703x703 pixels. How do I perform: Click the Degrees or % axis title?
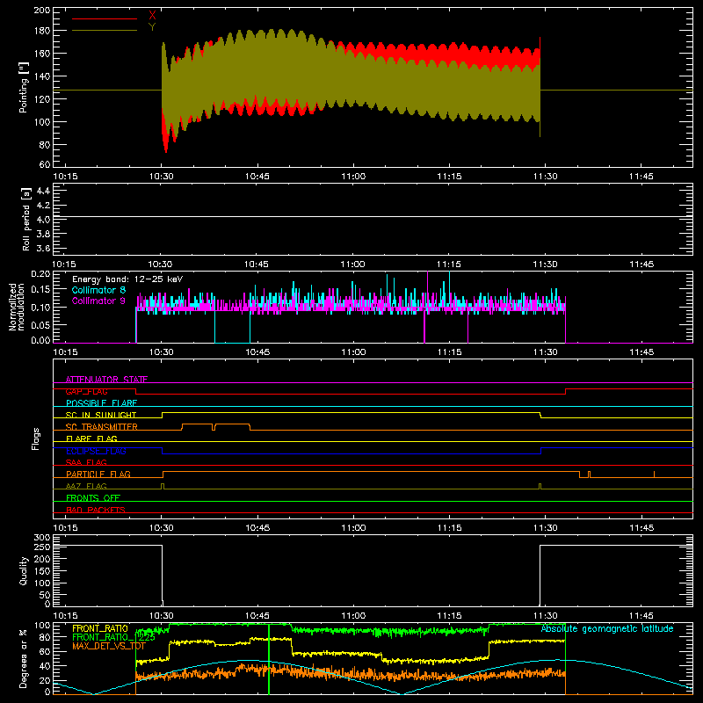[23, 659]
